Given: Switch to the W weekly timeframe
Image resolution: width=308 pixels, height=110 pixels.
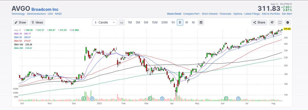Looking at the screenshot, I should point(187,22).
